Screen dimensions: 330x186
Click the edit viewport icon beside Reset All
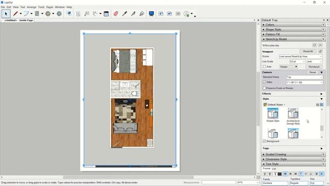pos(320,51)
